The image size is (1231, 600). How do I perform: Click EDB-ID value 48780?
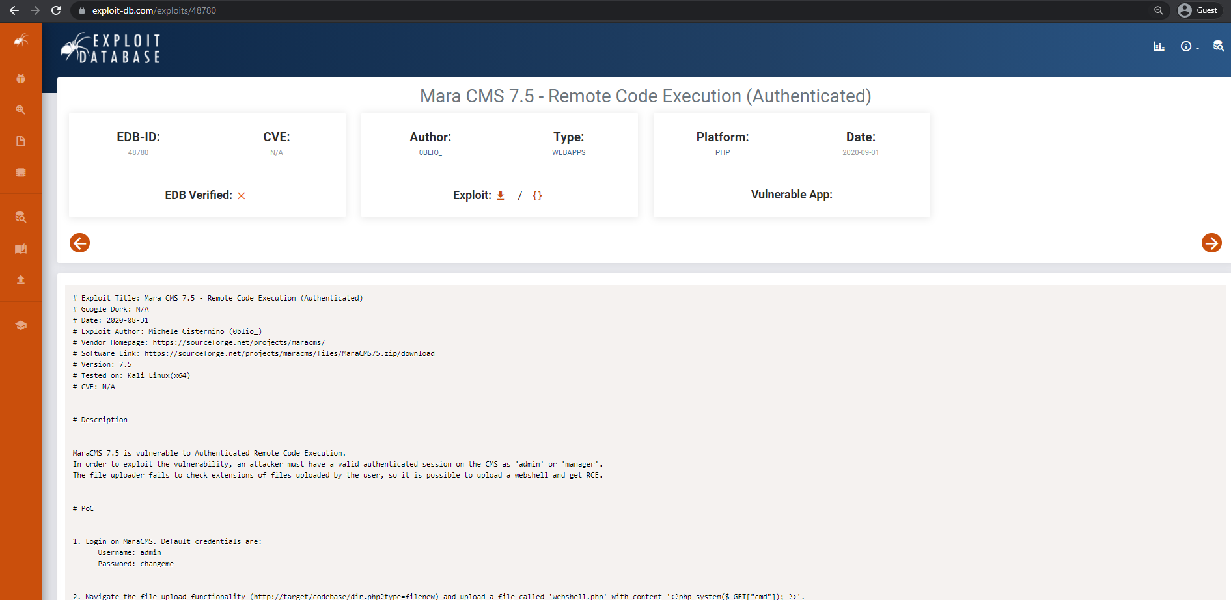138,152
